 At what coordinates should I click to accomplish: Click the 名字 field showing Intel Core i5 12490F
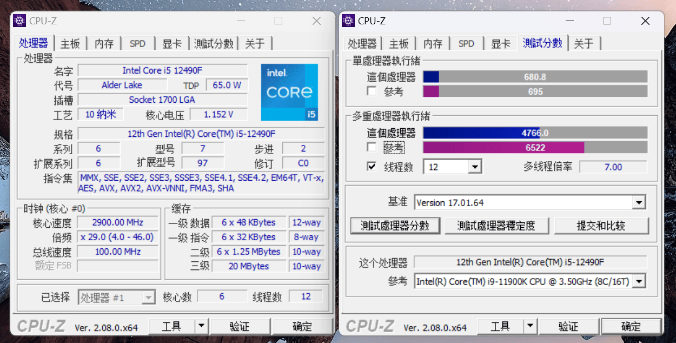click(162, 70)
